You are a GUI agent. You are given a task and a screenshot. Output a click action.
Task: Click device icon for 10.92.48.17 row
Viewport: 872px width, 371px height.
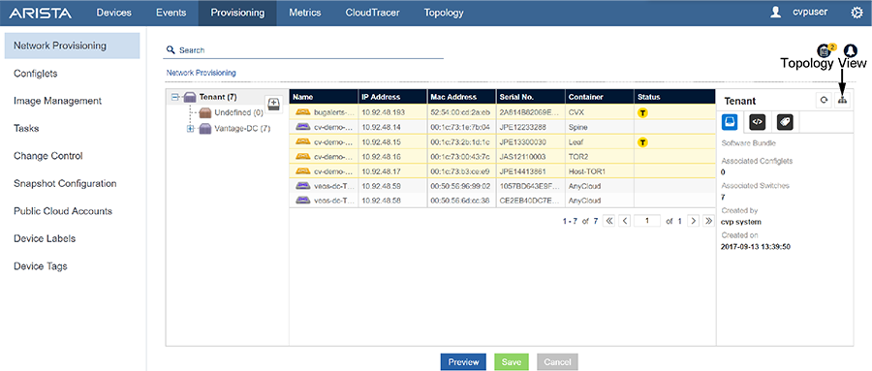tap(303, 170)
